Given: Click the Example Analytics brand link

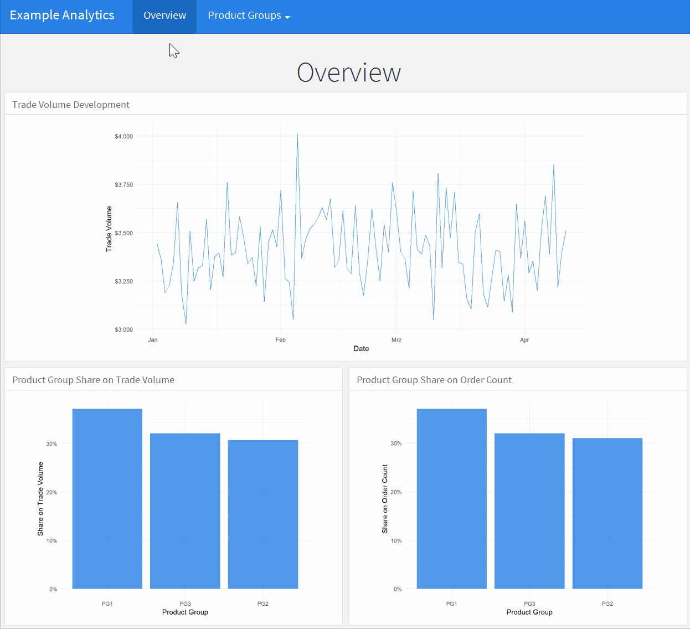Looking at the screenshot, I should (62, 15).
